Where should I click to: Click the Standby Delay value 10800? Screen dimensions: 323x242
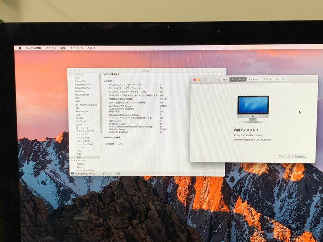click(164, 129)
